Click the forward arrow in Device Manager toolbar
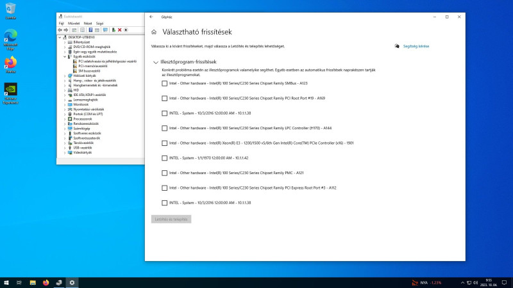 [66, 30]
